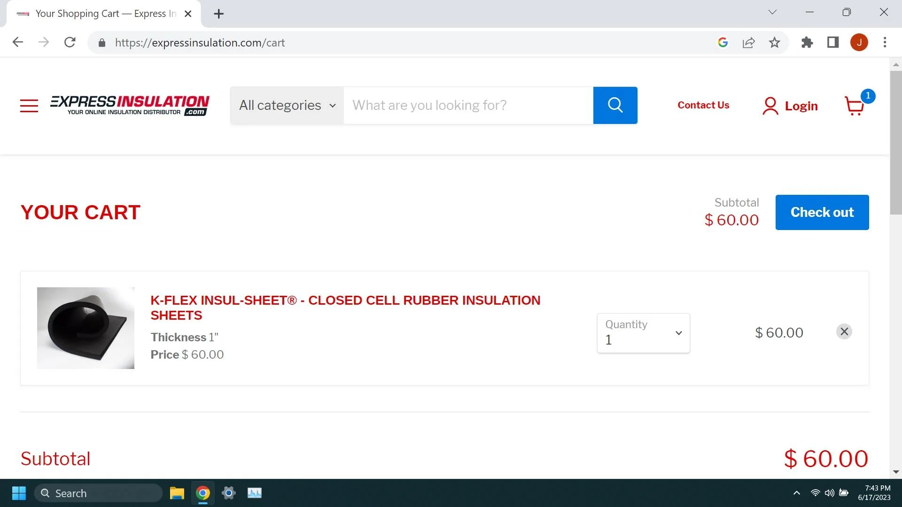Click the cart item price $ 60.00
902x507 pixels.
click(x=779, y=333)
